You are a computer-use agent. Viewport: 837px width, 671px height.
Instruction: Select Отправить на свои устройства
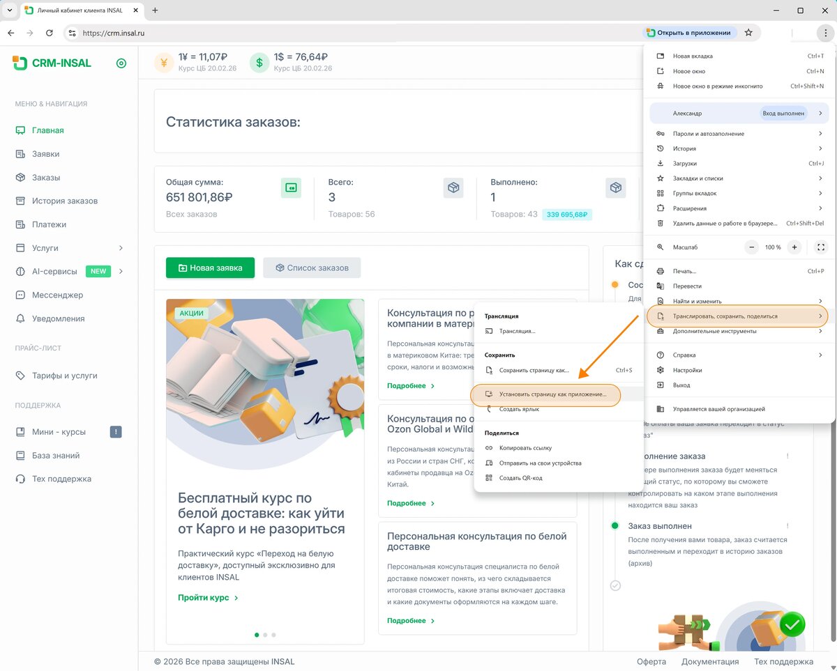click(557, 463)
